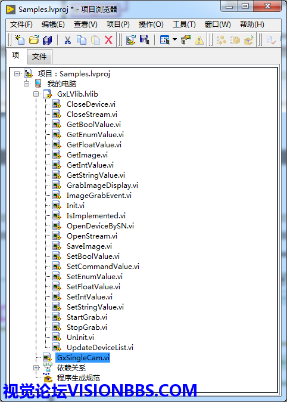Click the Cut scissors icon
The height and width of the screenshot is (402, 287).
coord(68,40)
